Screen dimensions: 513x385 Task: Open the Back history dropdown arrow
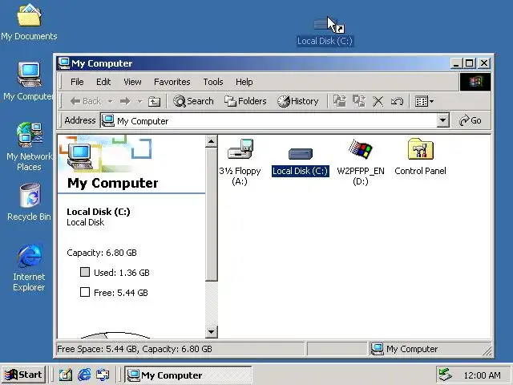point(111,101)
